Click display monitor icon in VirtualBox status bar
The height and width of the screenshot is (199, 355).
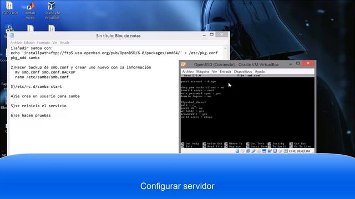(x=264, y=151)
